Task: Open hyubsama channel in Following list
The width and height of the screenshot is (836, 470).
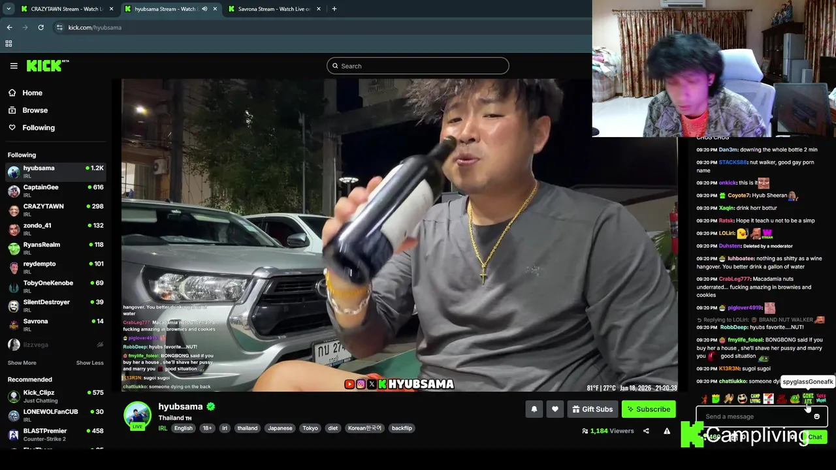Action: (x=56, y=172)
